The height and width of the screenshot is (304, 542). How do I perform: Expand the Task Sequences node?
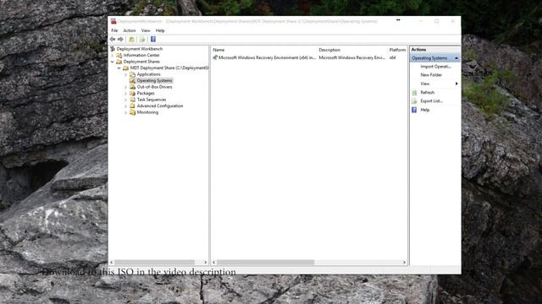tap(126, 100)
